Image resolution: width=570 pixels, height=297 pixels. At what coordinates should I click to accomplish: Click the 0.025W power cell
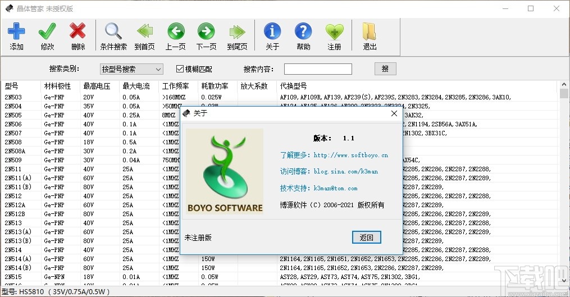211,97
